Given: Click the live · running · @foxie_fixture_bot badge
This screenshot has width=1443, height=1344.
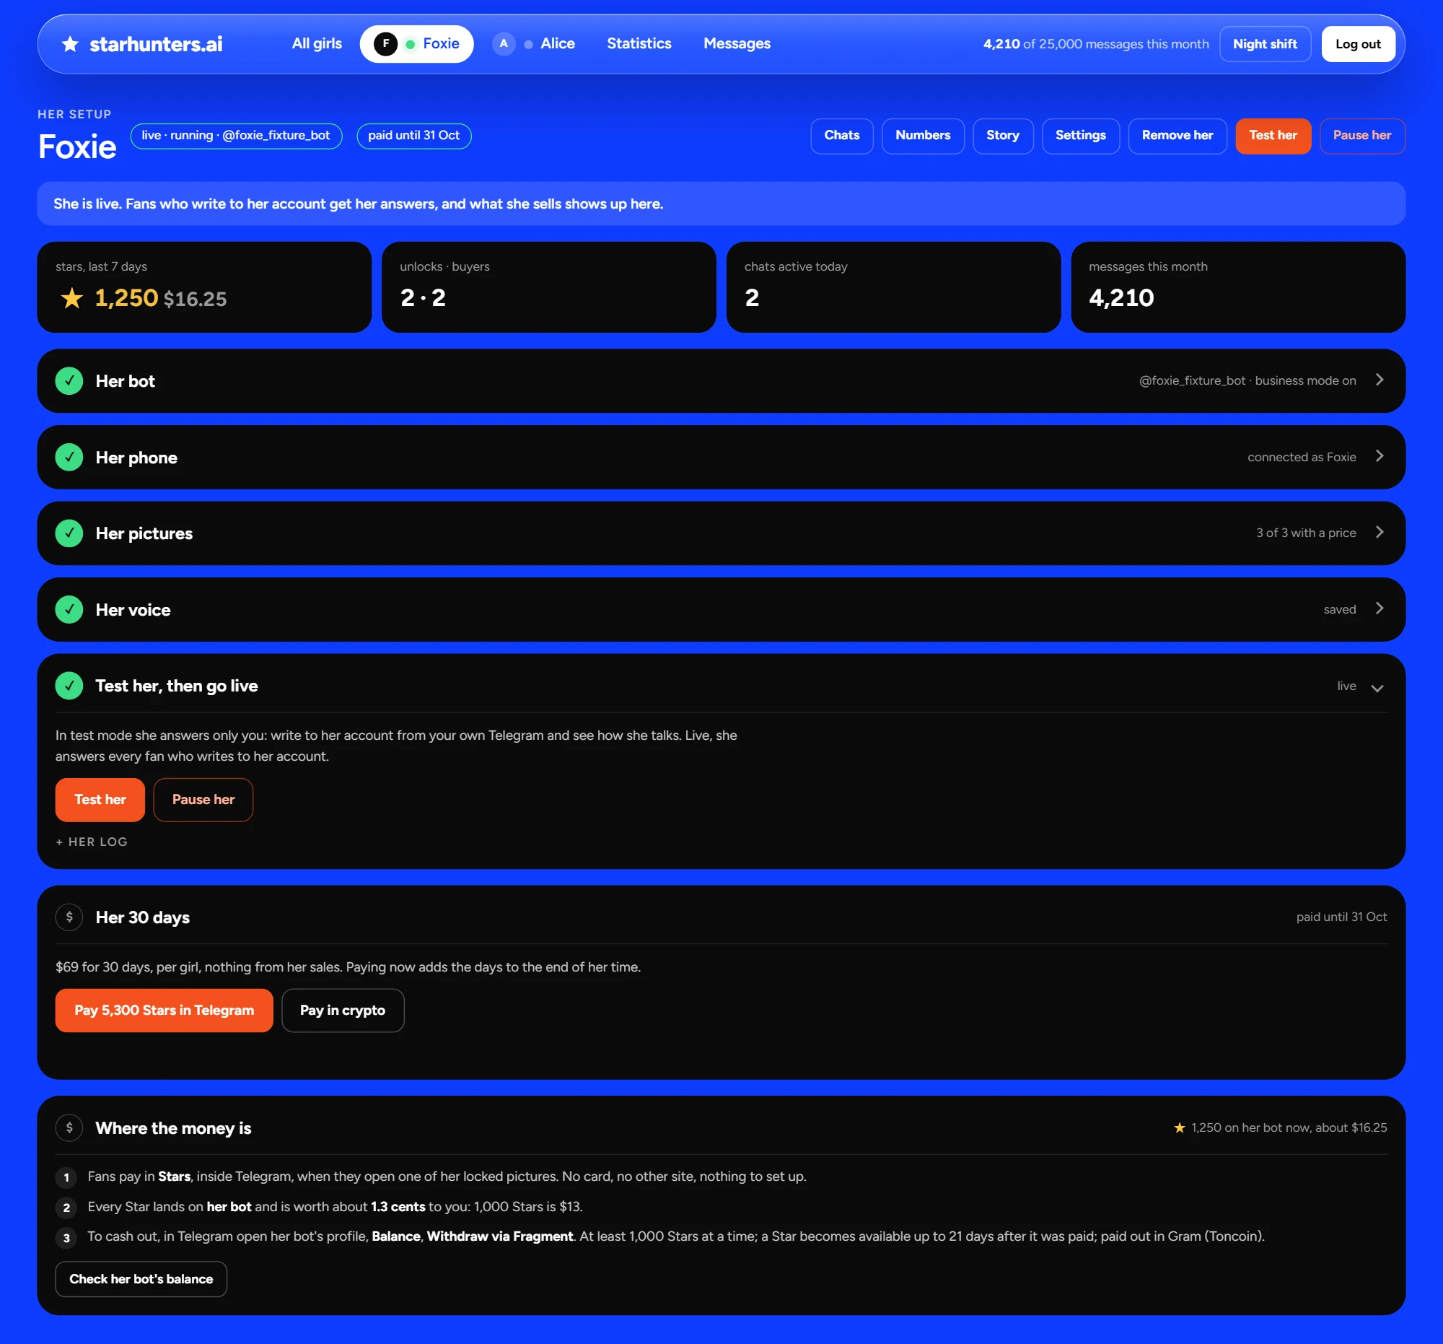Looking at the screenshot, I should pyautogui.click(x=236, y=136).
